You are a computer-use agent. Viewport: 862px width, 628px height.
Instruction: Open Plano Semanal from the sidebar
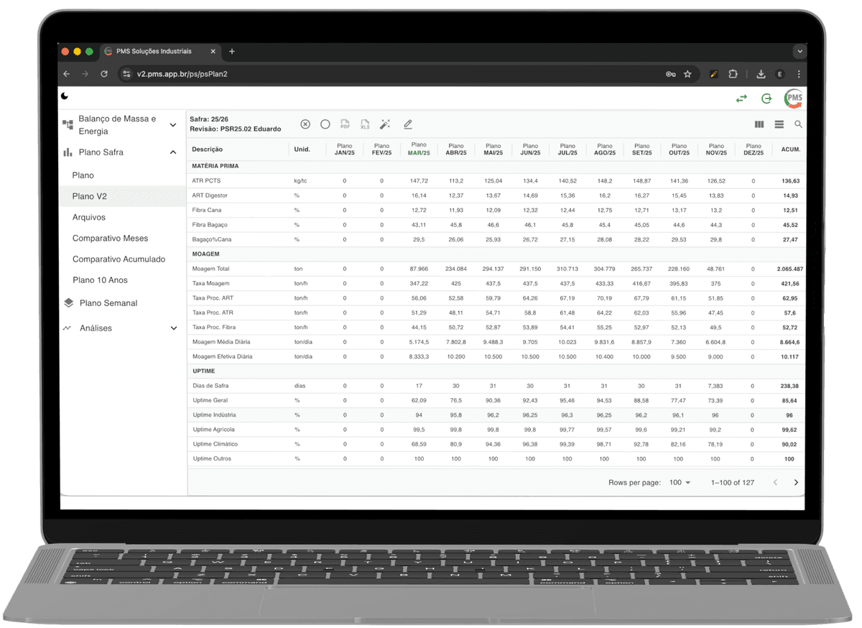108,303
